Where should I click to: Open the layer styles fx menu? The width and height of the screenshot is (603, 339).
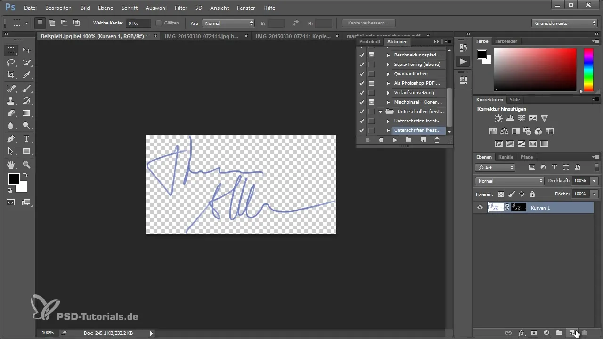click(522, 333)
